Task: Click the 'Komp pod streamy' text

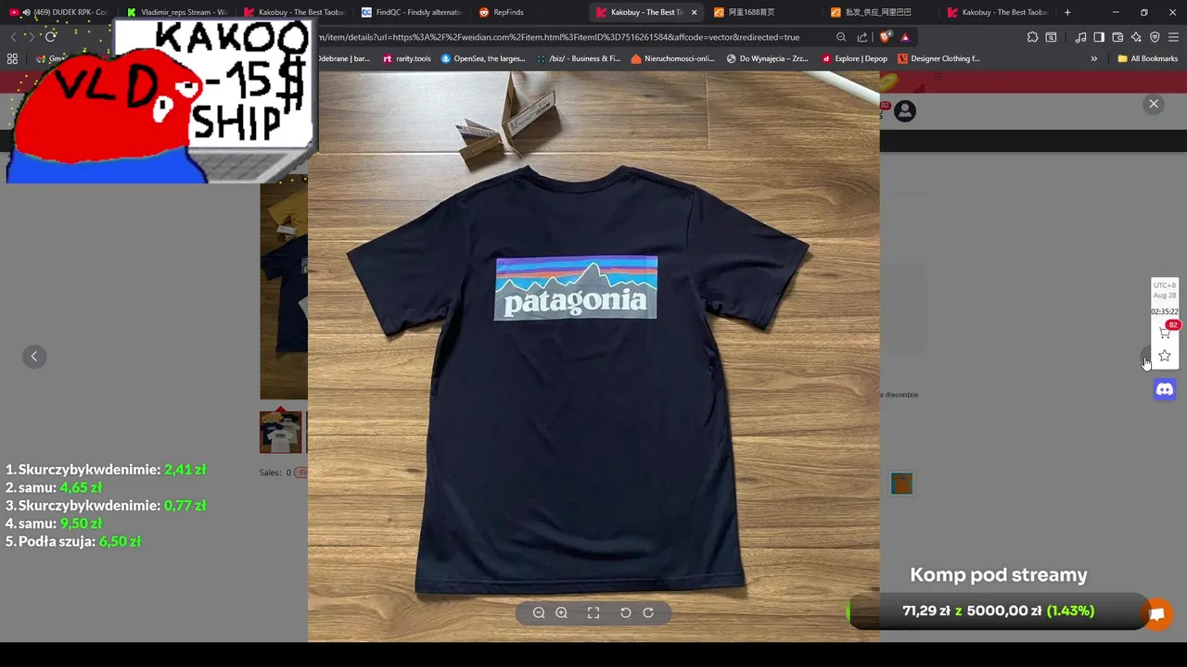Action: pos(999,574)
